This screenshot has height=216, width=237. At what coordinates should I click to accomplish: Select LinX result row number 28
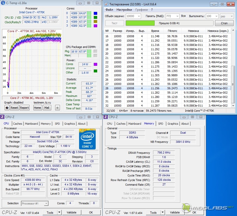(x=167, y=88)
